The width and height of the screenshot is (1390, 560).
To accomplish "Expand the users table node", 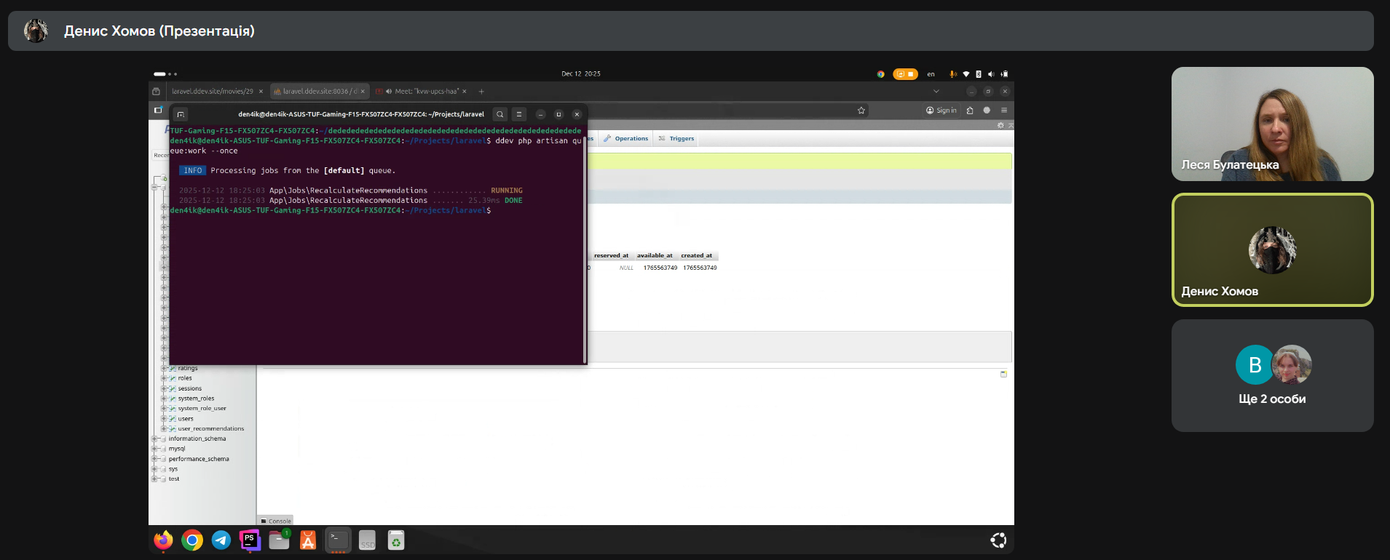I will coord(164,419).
